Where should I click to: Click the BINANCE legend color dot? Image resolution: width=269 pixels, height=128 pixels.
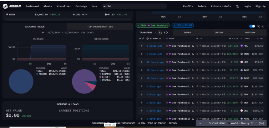pos(100,74)
